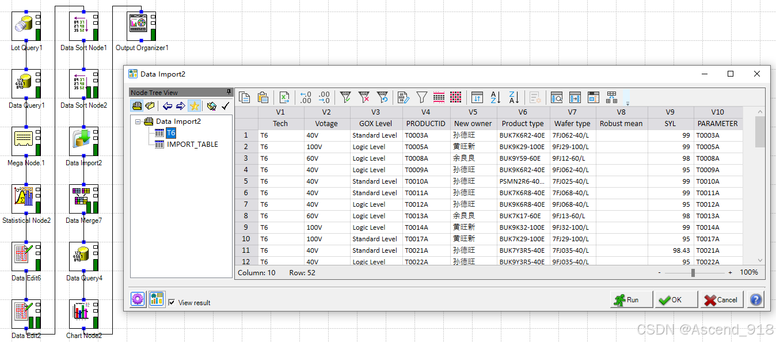The height and width of the screenshot is (342, 776).
Task: Click the decrease decimal places icon
Action: (x=305, y=97)
